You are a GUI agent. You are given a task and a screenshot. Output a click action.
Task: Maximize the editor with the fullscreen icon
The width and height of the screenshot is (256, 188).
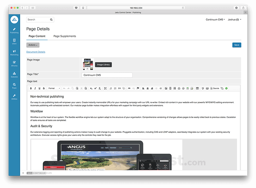tap(106, 88)
